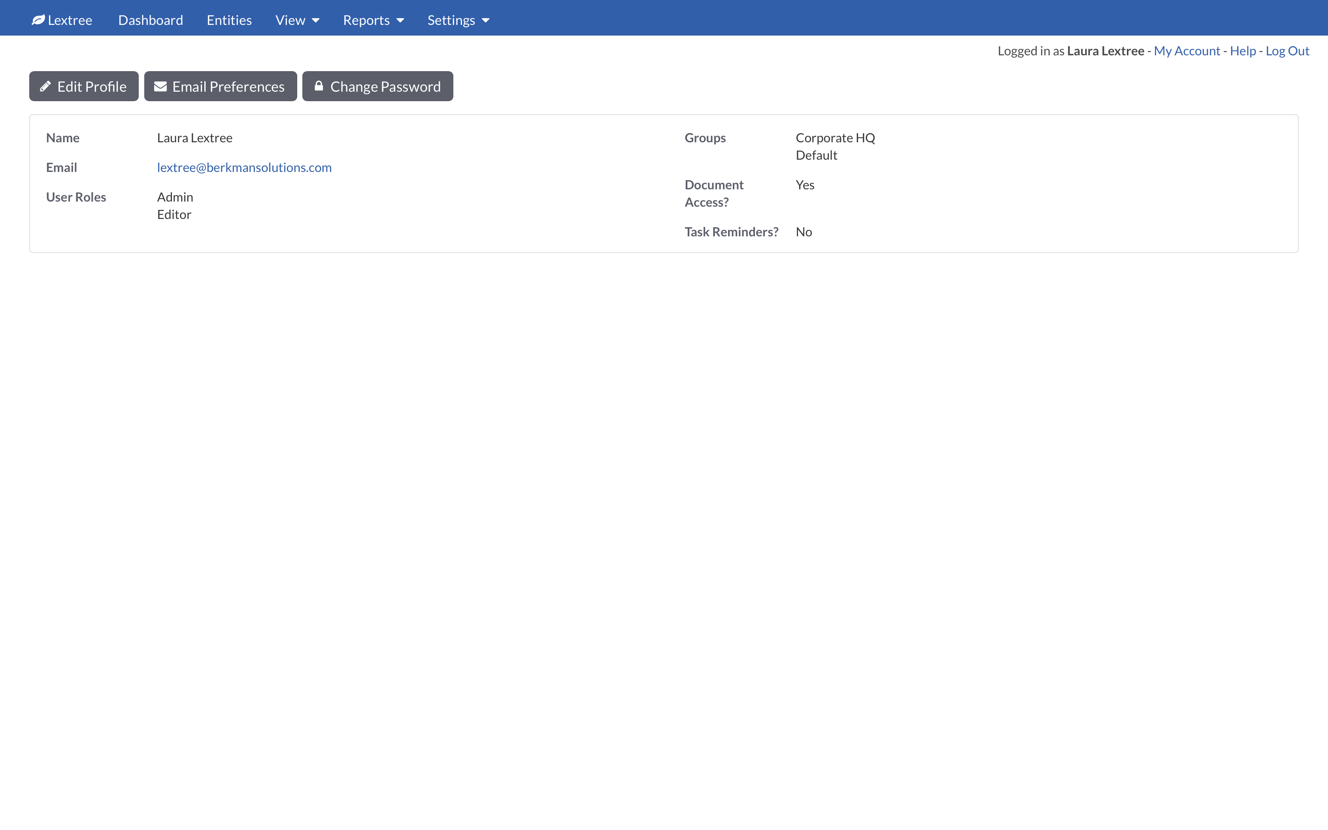The image size is (1328, 830).
Task: Click the Lextree leaf logo icon
Action: click(38, 20)
